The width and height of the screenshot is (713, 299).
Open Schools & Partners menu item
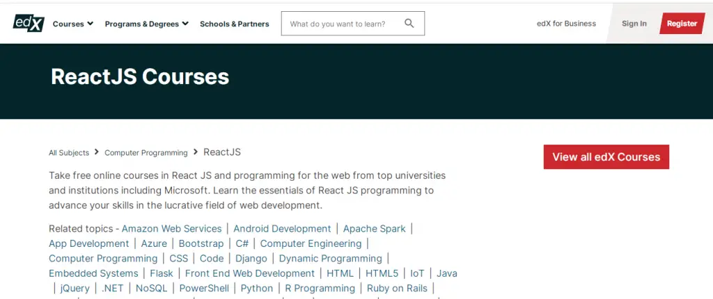(234, 24)
